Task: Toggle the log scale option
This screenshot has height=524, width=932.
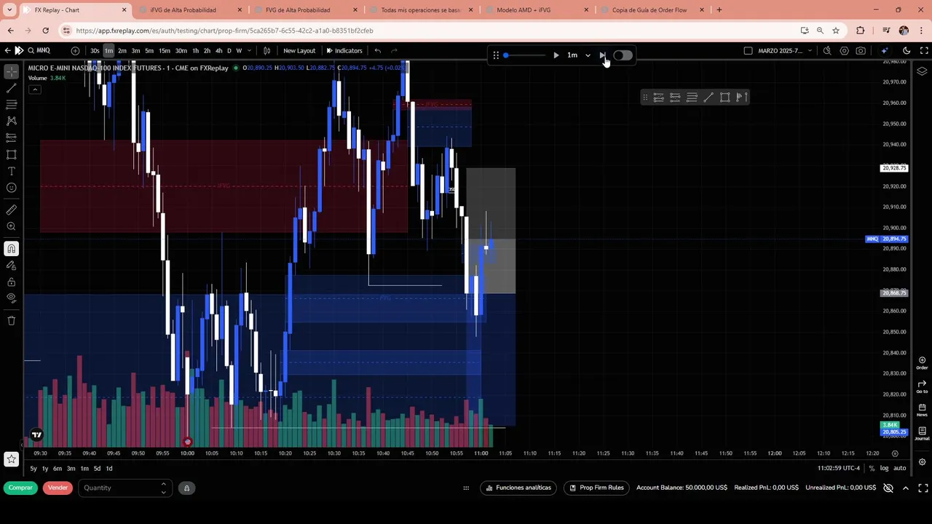Action: coord(885,468)
